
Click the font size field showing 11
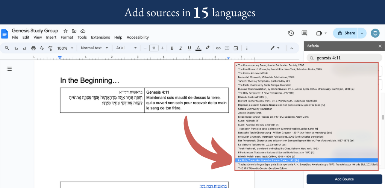pos(154,48)
